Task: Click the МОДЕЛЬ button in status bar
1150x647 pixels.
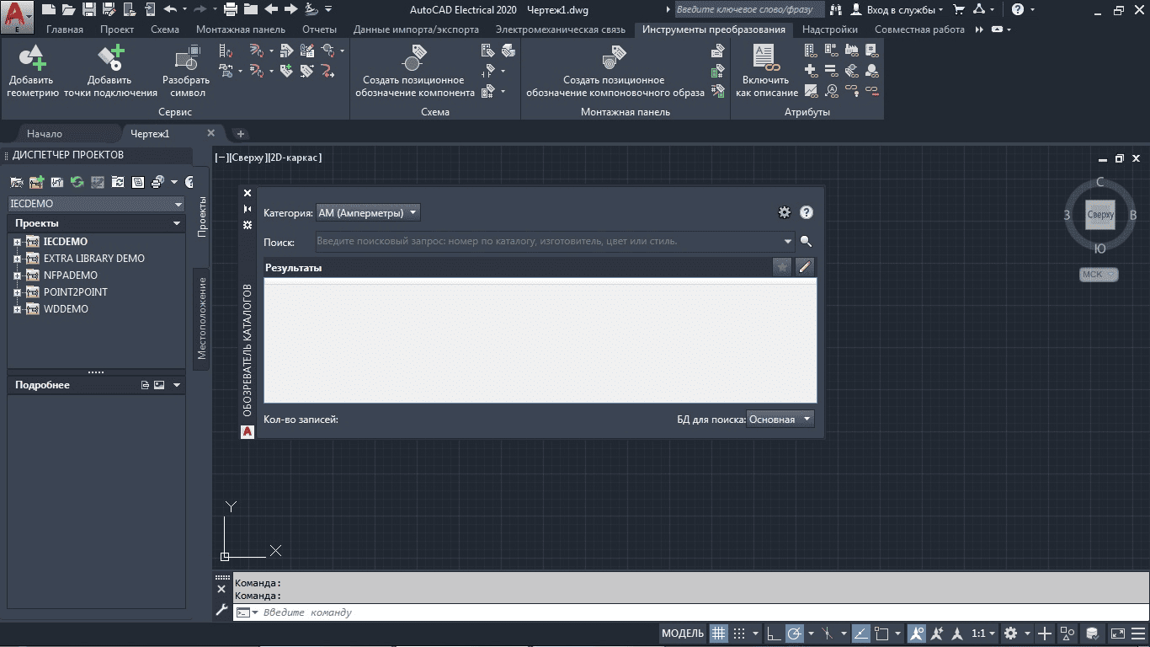Action: click(683, 633)
